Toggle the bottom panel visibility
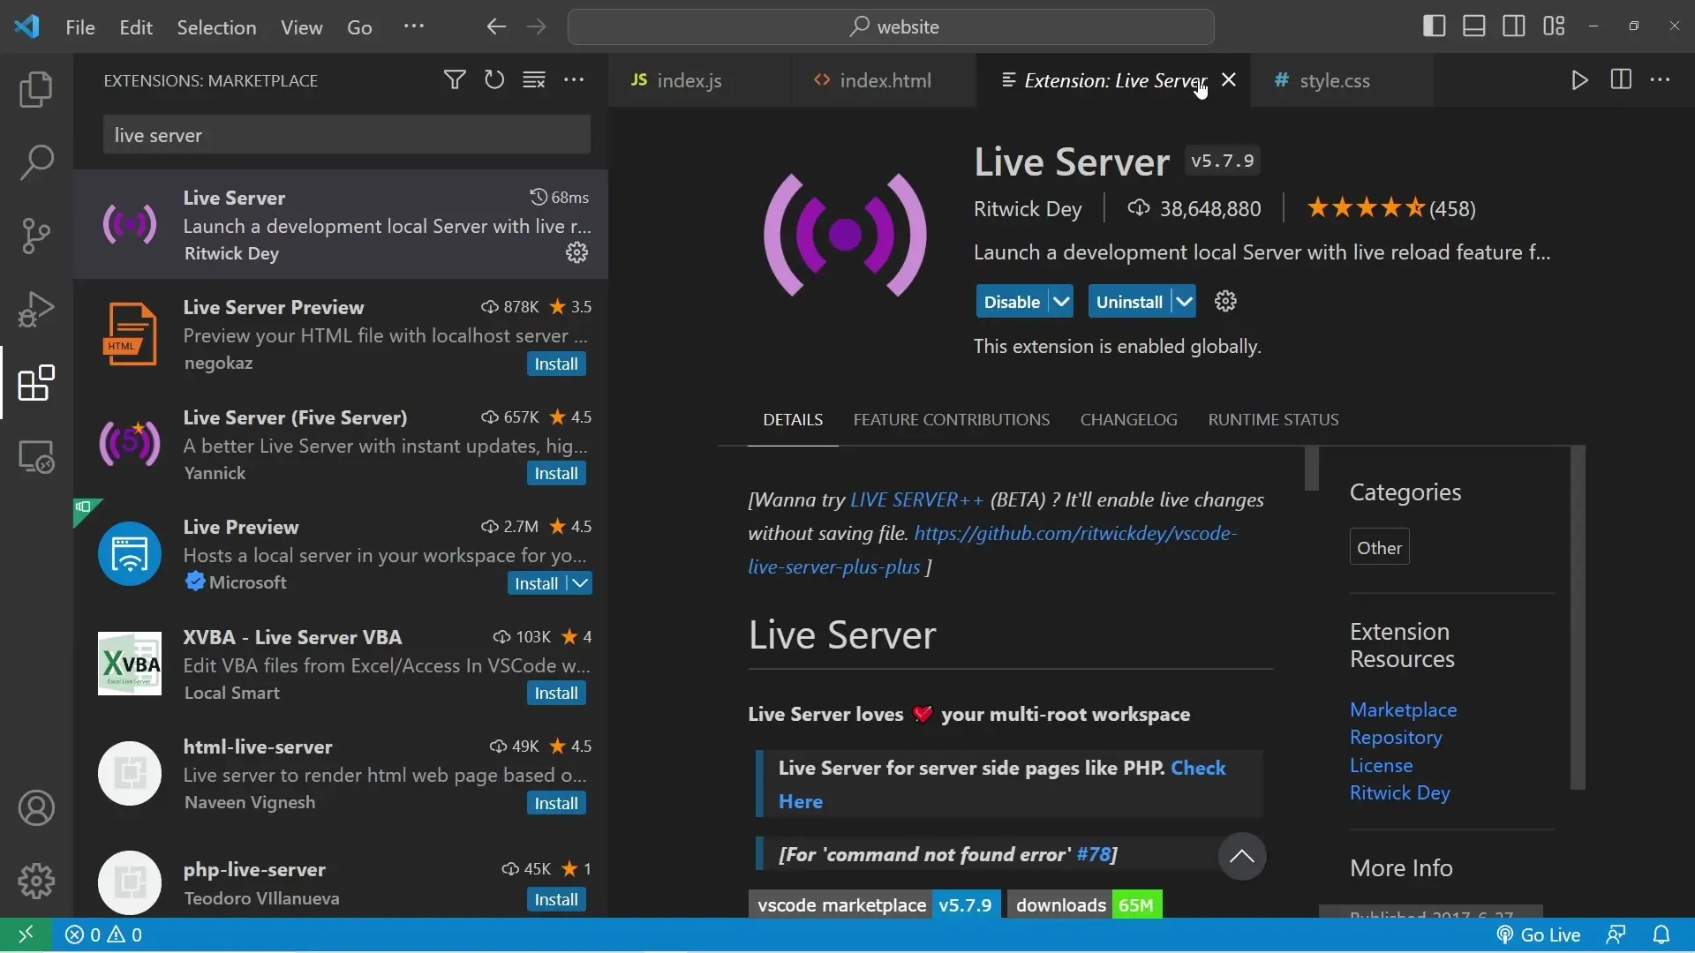1695x953 pixels. pos(1474,26)
